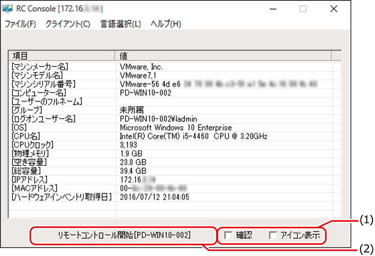Click the Microsoft Windows 10 Enterprise value
Viewport: 375px width, 256px height.
176,127
